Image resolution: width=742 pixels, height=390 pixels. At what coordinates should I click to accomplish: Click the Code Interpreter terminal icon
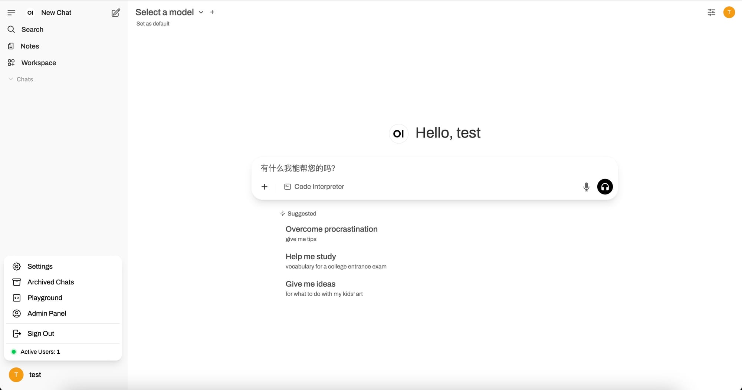click(x=288, y=187)
